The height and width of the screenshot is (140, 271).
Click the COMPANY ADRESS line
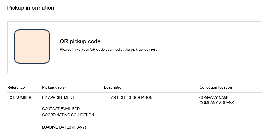tap(217, 103)
